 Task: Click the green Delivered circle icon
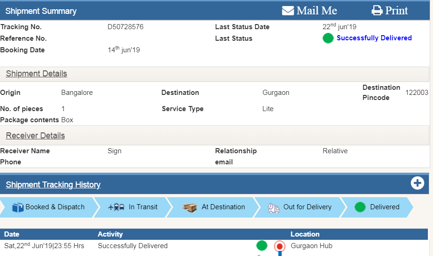click(x=360, y=207)
